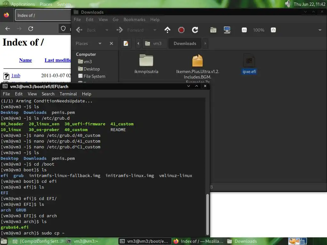This screenshot has width=327, height=245.
Task: Click the terminal window title icon
Action: point(5,86)
